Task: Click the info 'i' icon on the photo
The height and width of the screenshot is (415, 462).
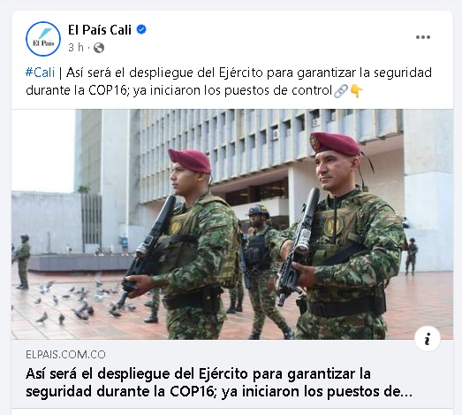Action: (x=428, y=339)
